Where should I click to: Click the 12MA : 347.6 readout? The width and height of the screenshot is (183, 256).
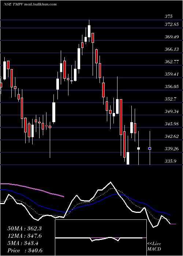[25, 236]
